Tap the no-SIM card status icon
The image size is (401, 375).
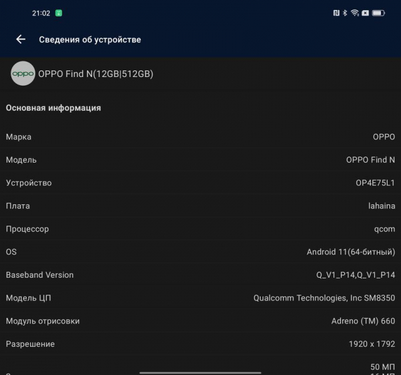click(x=365, y=13)
